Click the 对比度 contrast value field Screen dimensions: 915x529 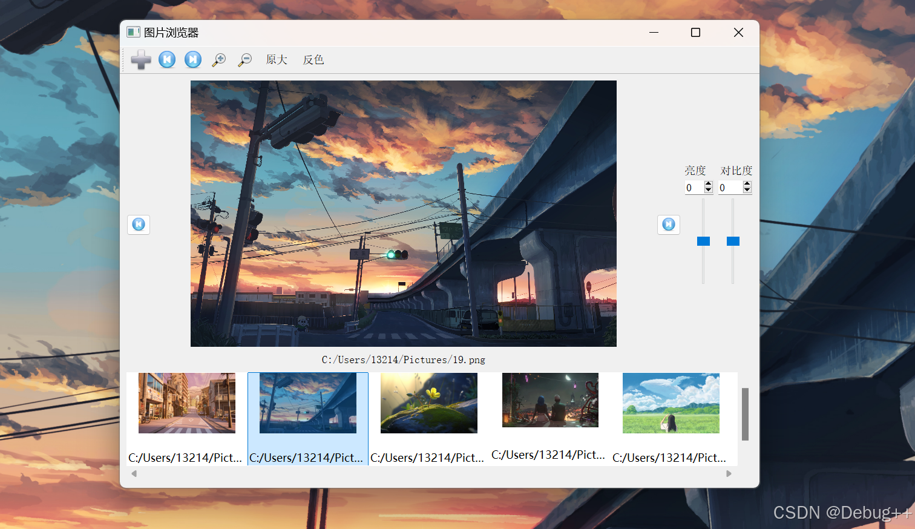pyautogui.click(x=730, y=188)
